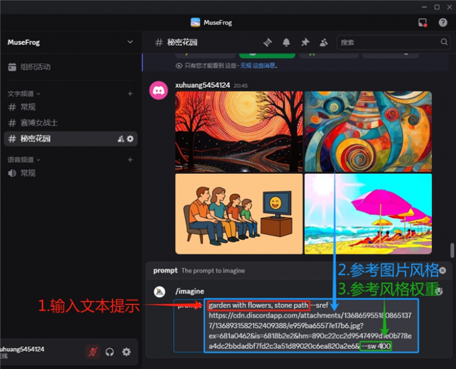456x369 pixels.
Task: Open 组织活动 events item
Action: 70,67
